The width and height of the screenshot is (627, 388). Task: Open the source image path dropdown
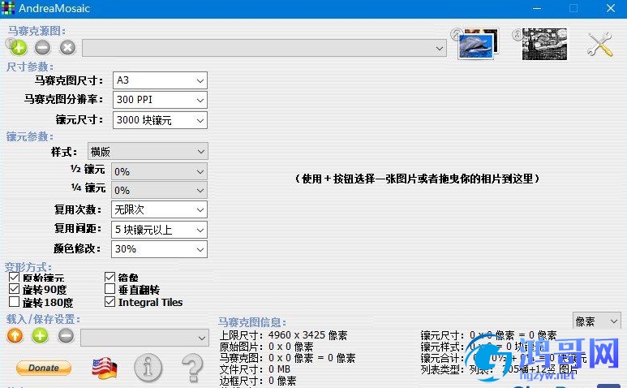(x=264, y=48)
